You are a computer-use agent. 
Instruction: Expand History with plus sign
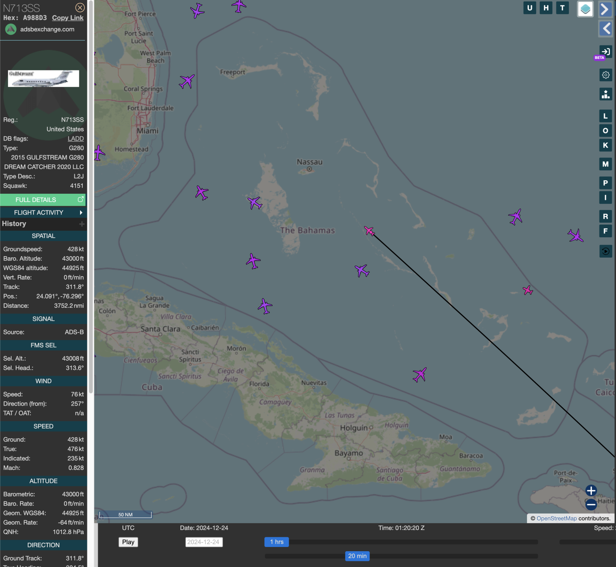tap(82, 224)
